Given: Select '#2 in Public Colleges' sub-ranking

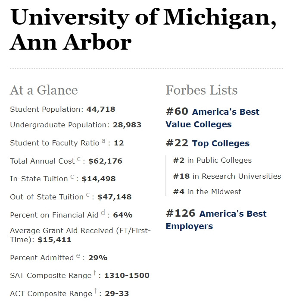Looking at the screenshot, I should pos(212,161).
